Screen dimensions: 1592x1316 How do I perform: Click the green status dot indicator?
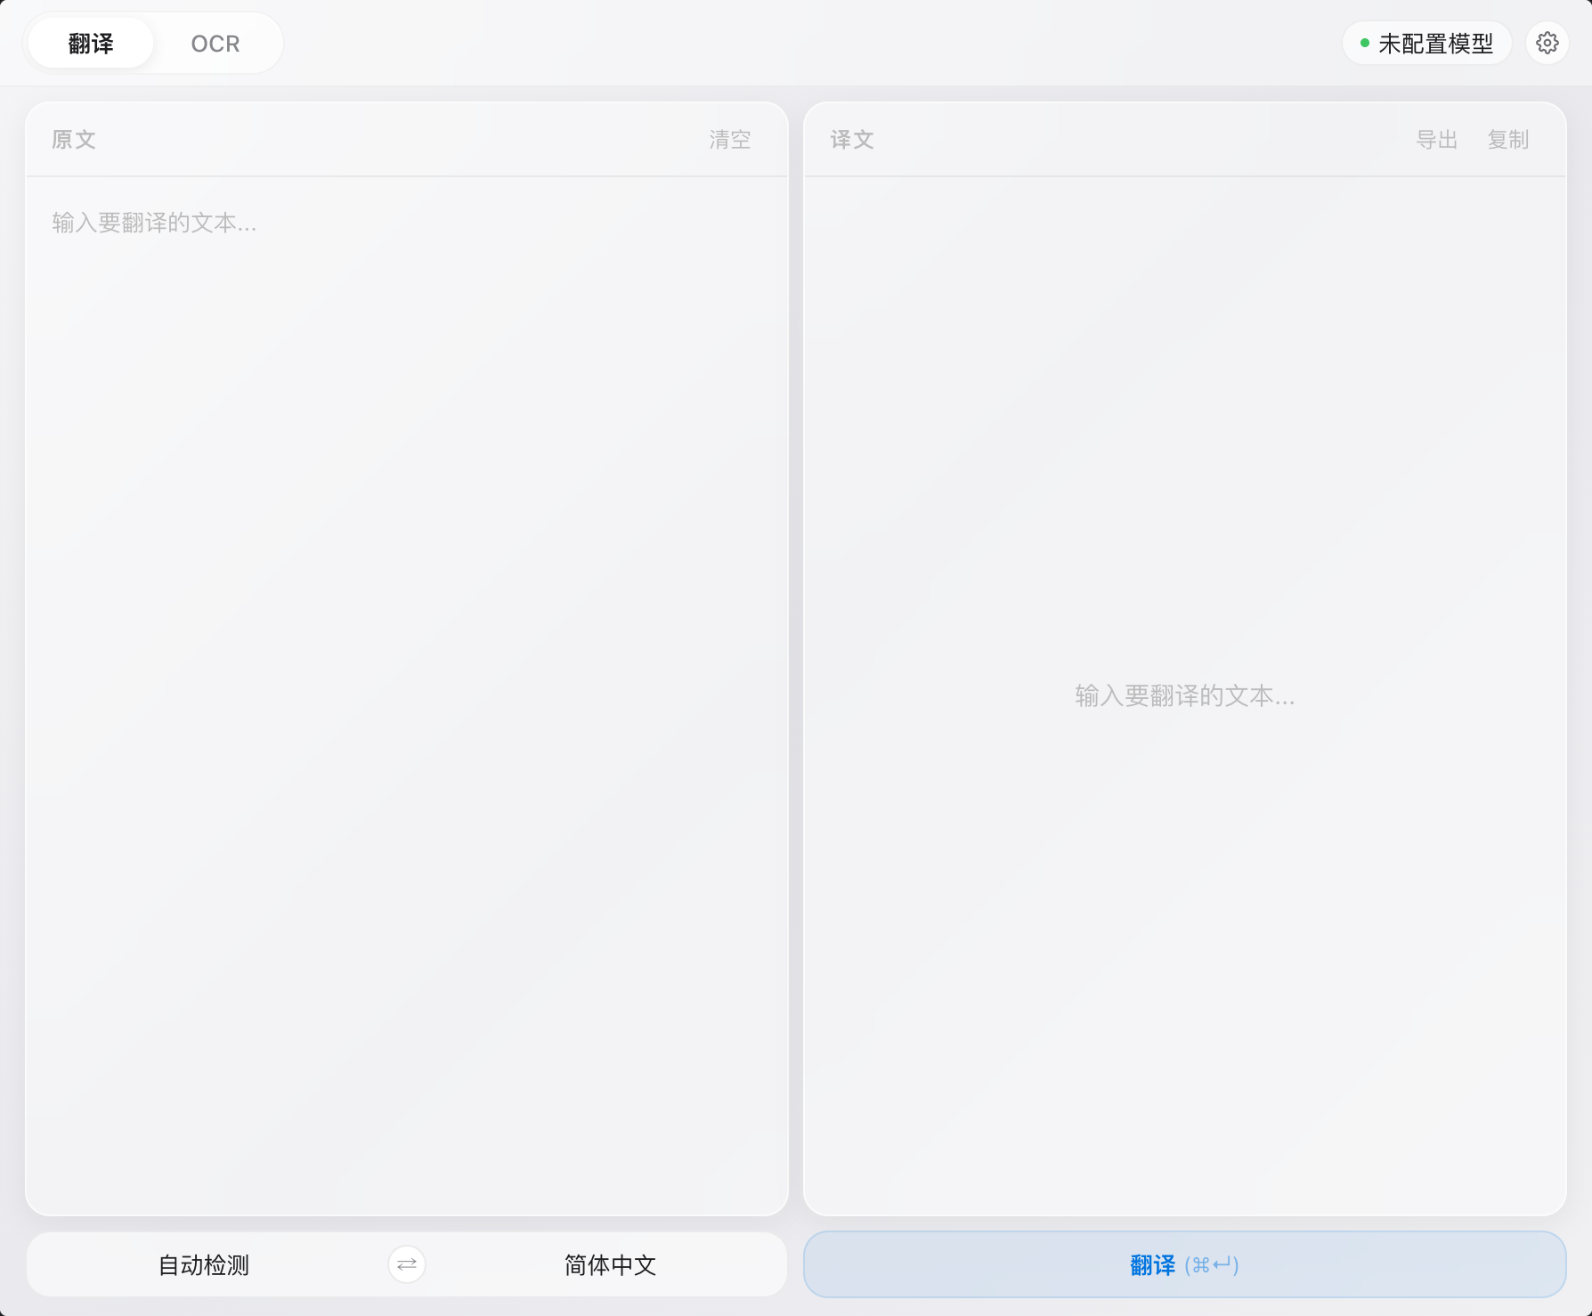pyautogui.click(x=1364, y=43)
